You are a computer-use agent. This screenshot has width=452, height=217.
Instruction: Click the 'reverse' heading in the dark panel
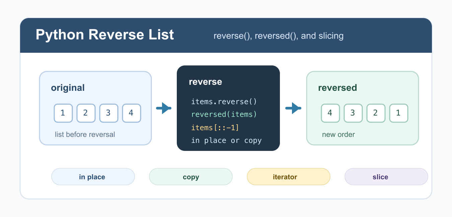[x=205, y=82]
